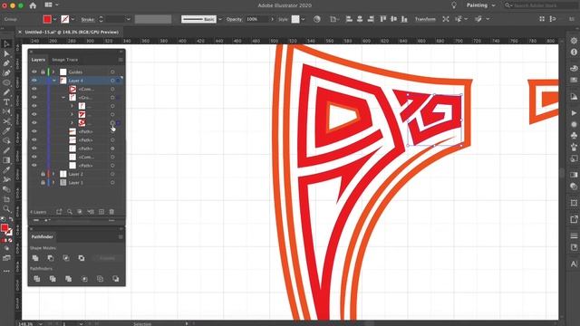Screen dimensions: 580x326
Task: Click Unite shape mode in Pathfinder
Action: coord(35,258)
